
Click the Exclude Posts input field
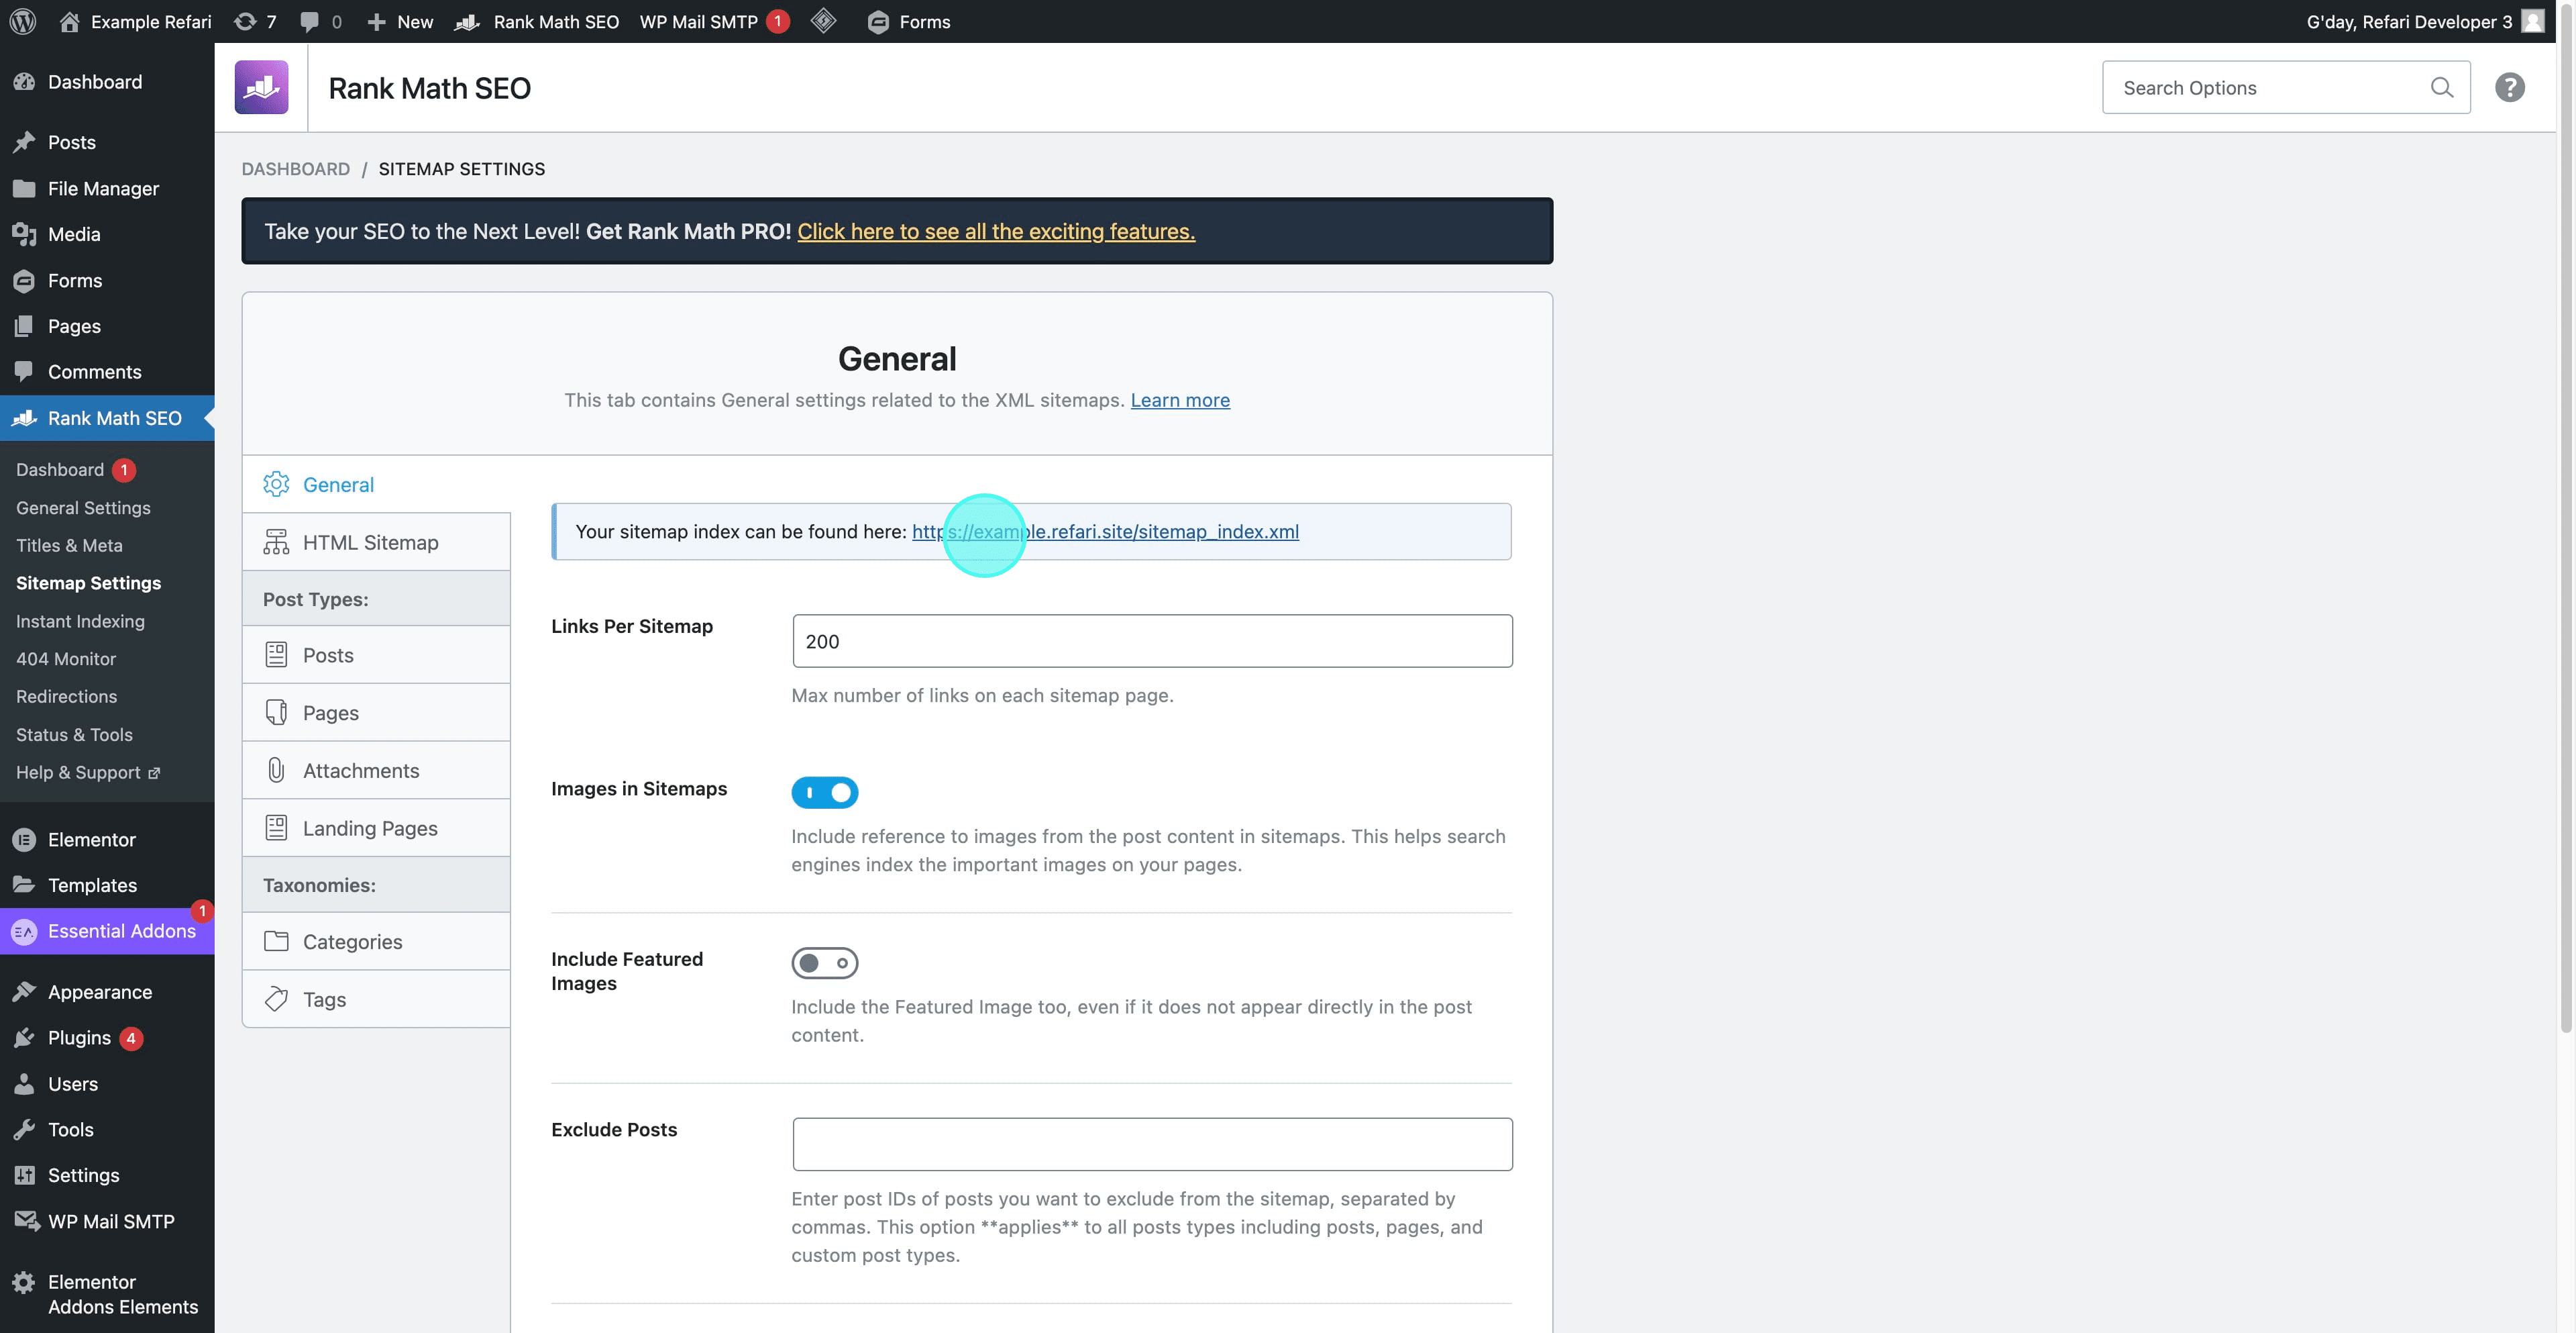click(1152, 1144)
